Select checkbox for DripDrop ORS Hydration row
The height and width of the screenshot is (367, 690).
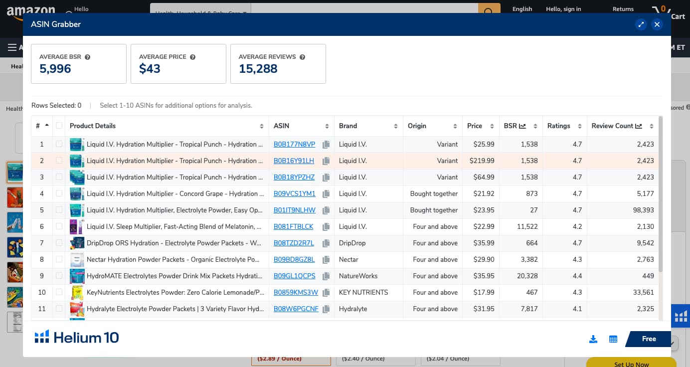(59, 243)
